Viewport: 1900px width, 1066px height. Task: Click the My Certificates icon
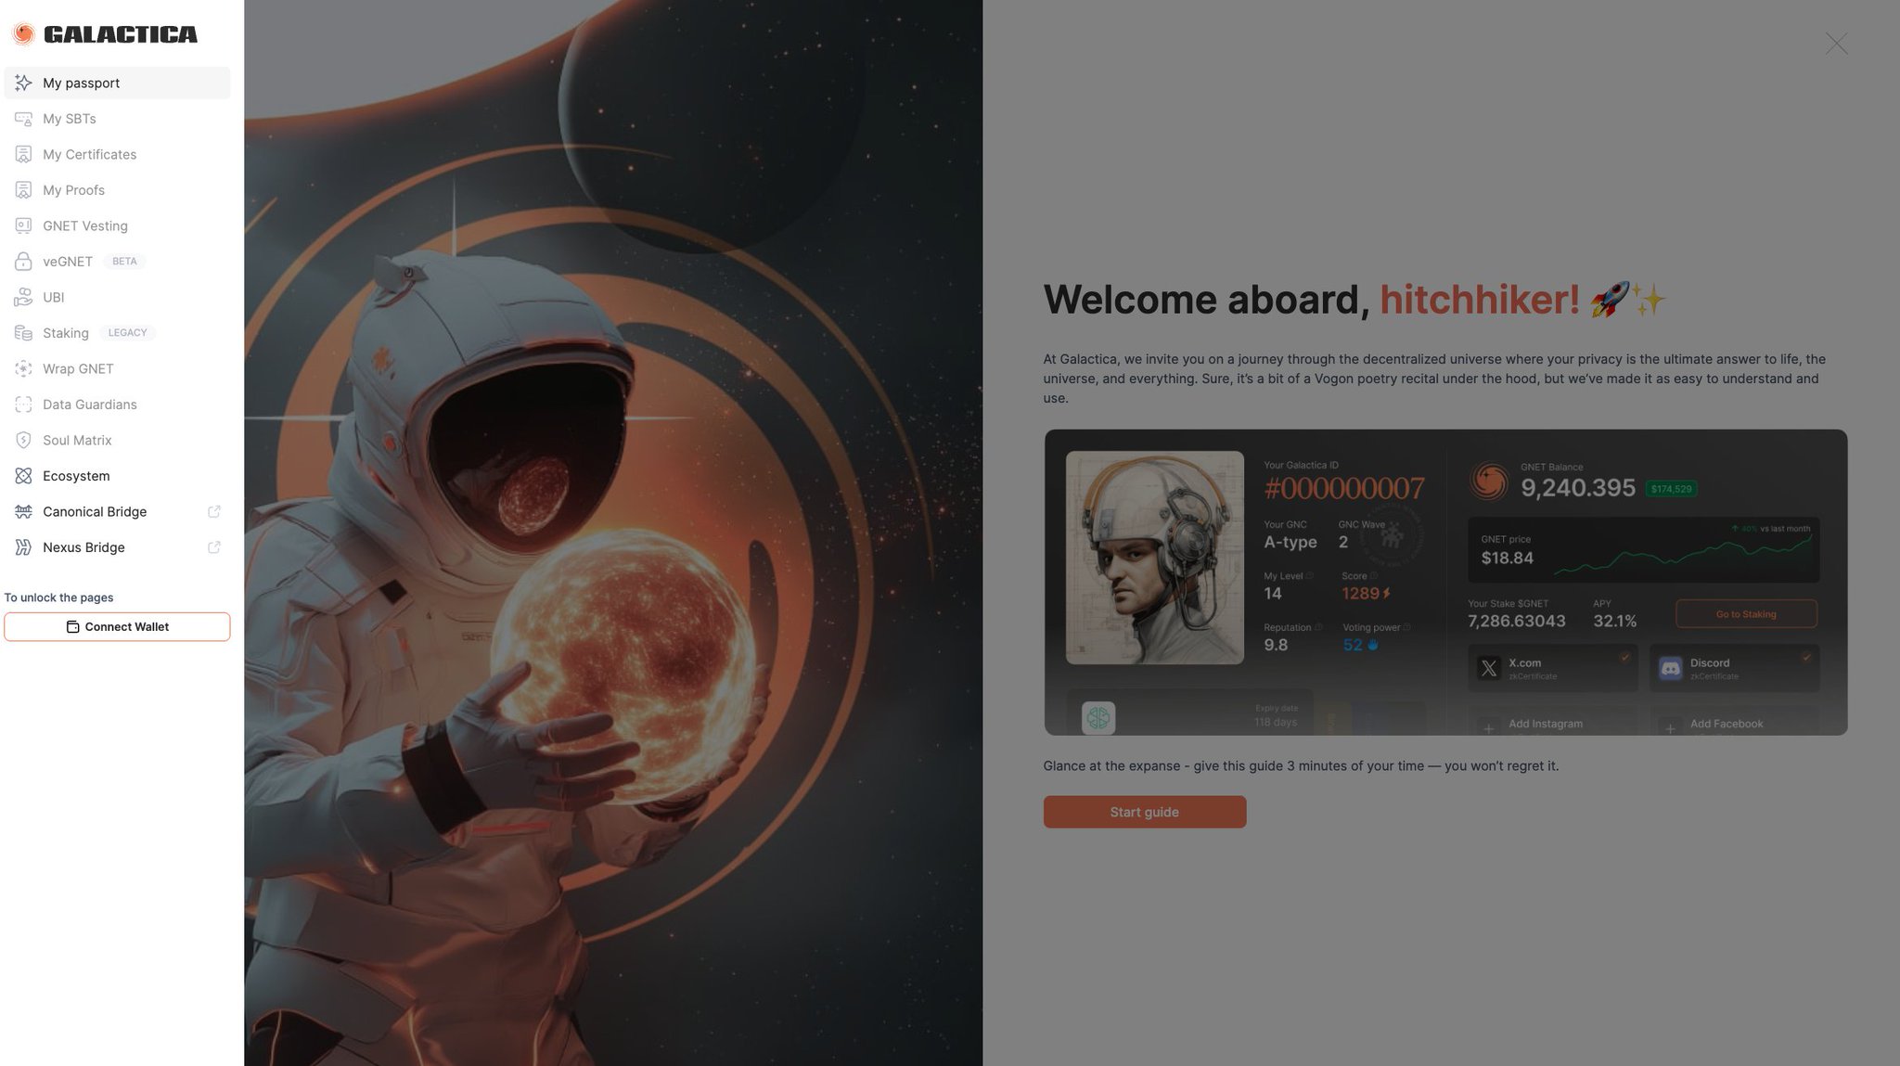click(23, 154)
